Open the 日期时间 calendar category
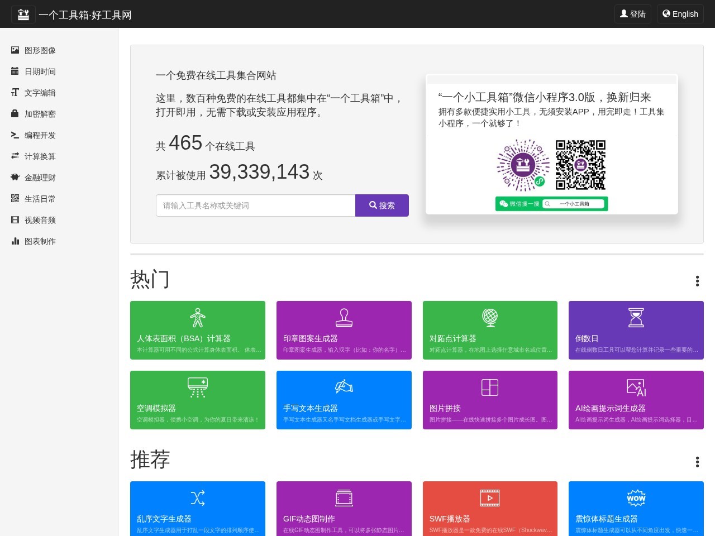The width and height of the screenshot is (715, 536). pyautogui.click(x=34, y=71)
